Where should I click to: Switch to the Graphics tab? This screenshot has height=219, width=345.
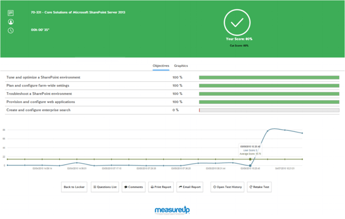pos(181,66)
